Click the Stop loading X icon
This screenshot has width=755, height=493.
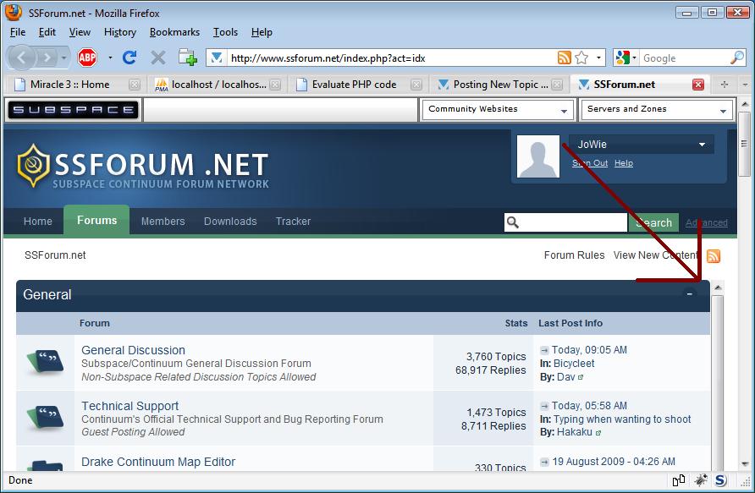(158, 58)
